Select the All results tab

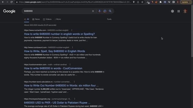tap(27, 19)
